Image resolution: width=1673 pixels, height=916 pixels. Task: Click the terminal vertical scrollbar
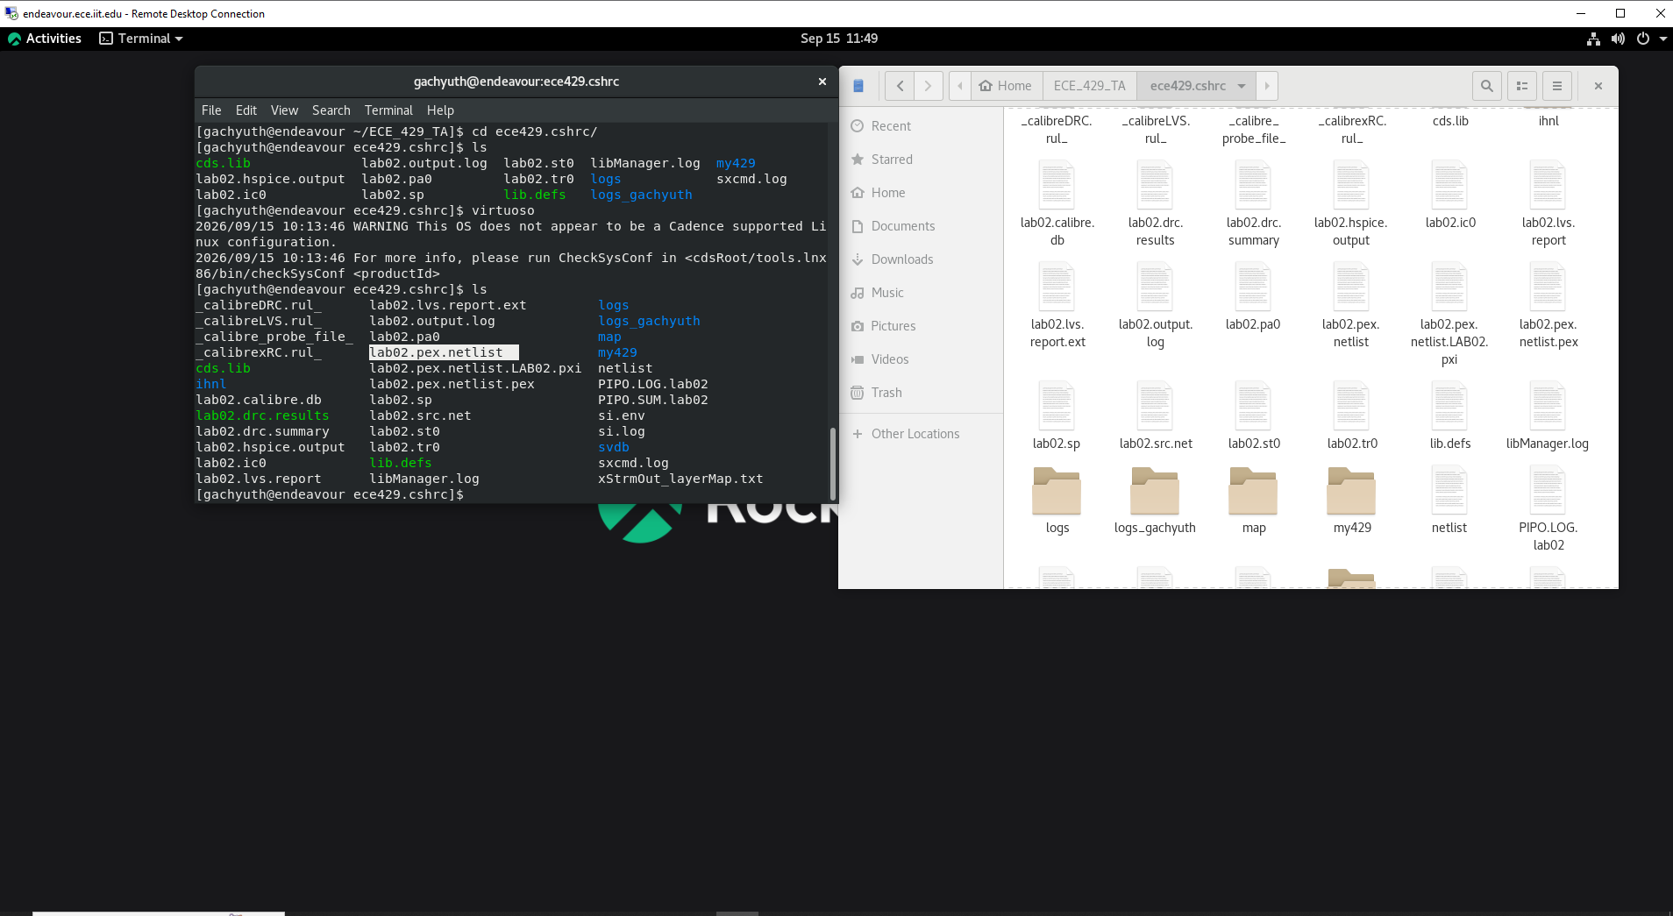click(x=832, y=463)
